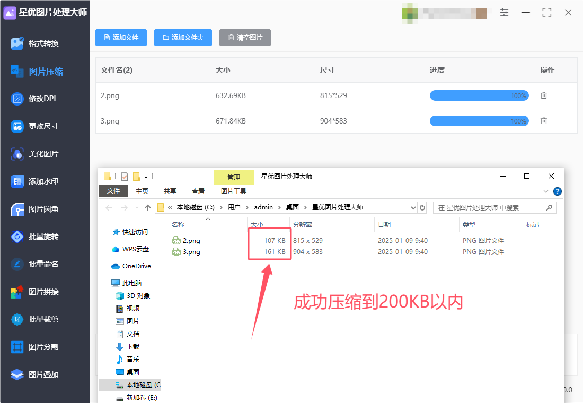Open settings sliders icon in title bar

(x=504, y=13)
